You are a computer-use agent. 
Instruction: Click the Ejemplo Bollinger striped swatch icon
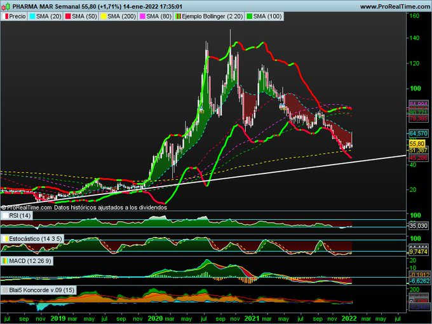[x=179, y=17]
